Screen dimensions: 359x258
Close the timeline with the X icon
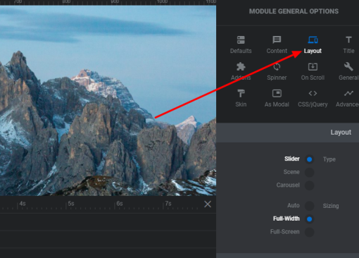(208, 204)
